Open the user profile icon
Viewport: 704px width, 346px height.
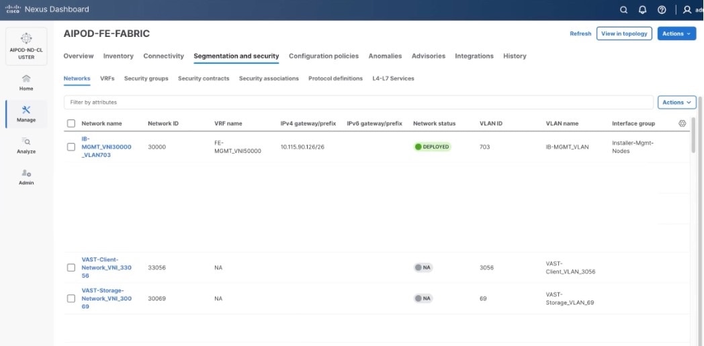(687, 10)
